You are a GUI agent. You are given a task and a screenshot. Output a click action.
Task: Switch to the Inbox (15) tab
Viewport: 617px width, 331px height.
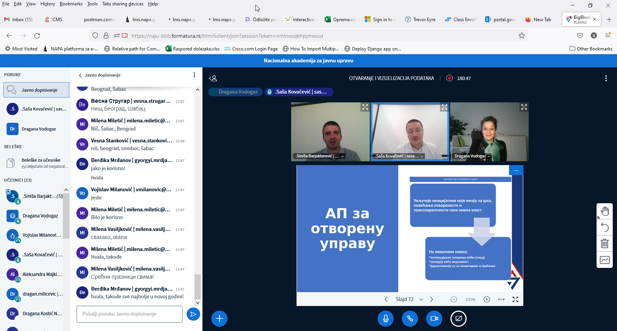tap(19, 19)
